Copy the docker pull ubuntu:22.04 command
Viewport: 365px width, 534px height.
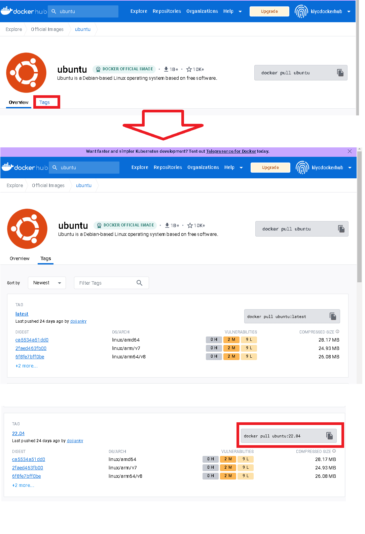pos(329,436)
